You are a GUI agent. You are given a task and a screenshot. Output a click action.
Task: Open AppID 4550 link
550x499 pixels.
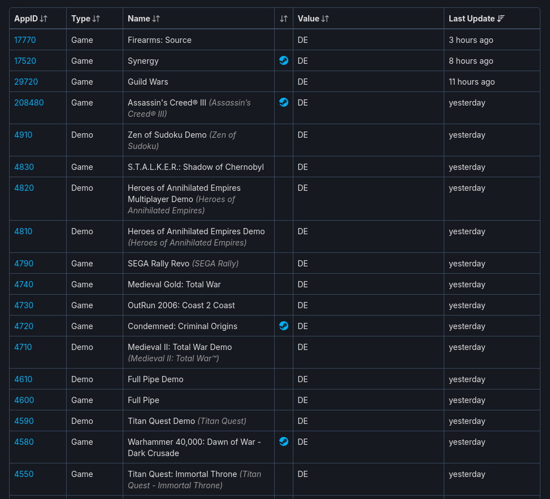click(24, 474)
